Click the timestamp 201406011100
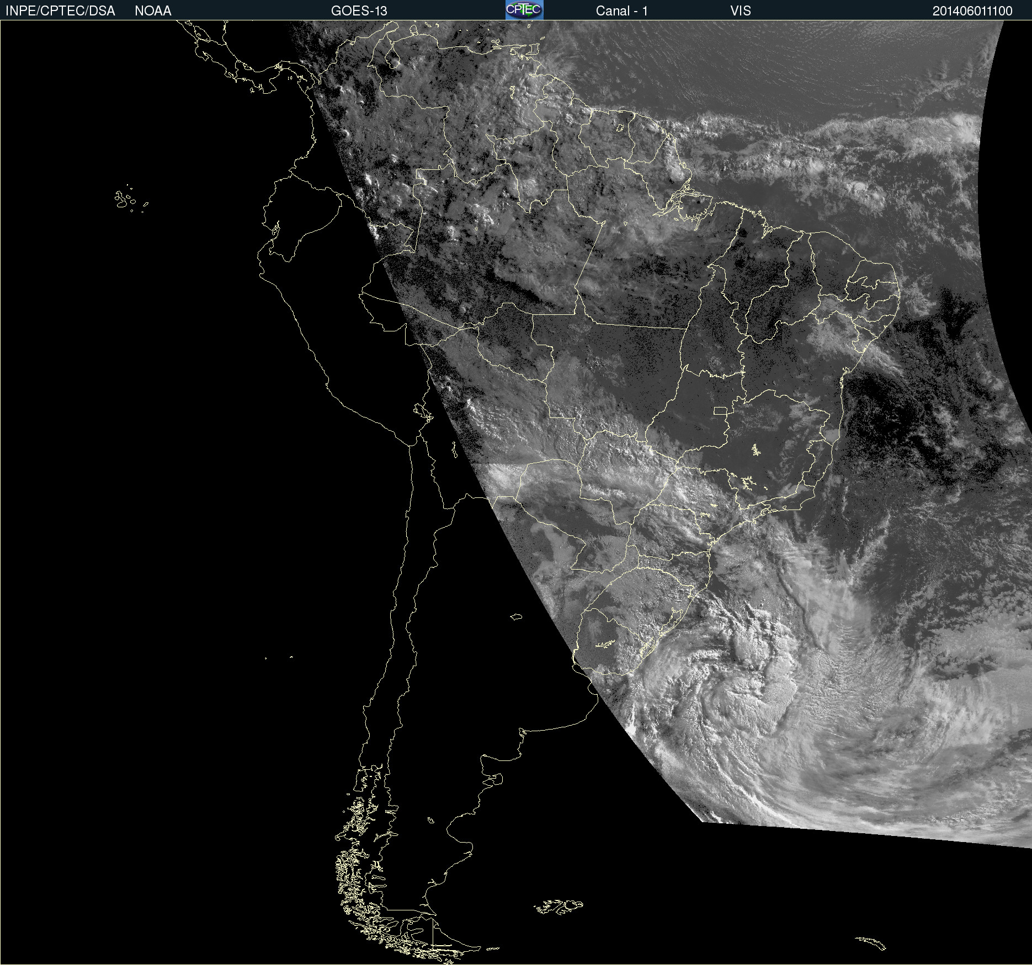 click(972, 11)
